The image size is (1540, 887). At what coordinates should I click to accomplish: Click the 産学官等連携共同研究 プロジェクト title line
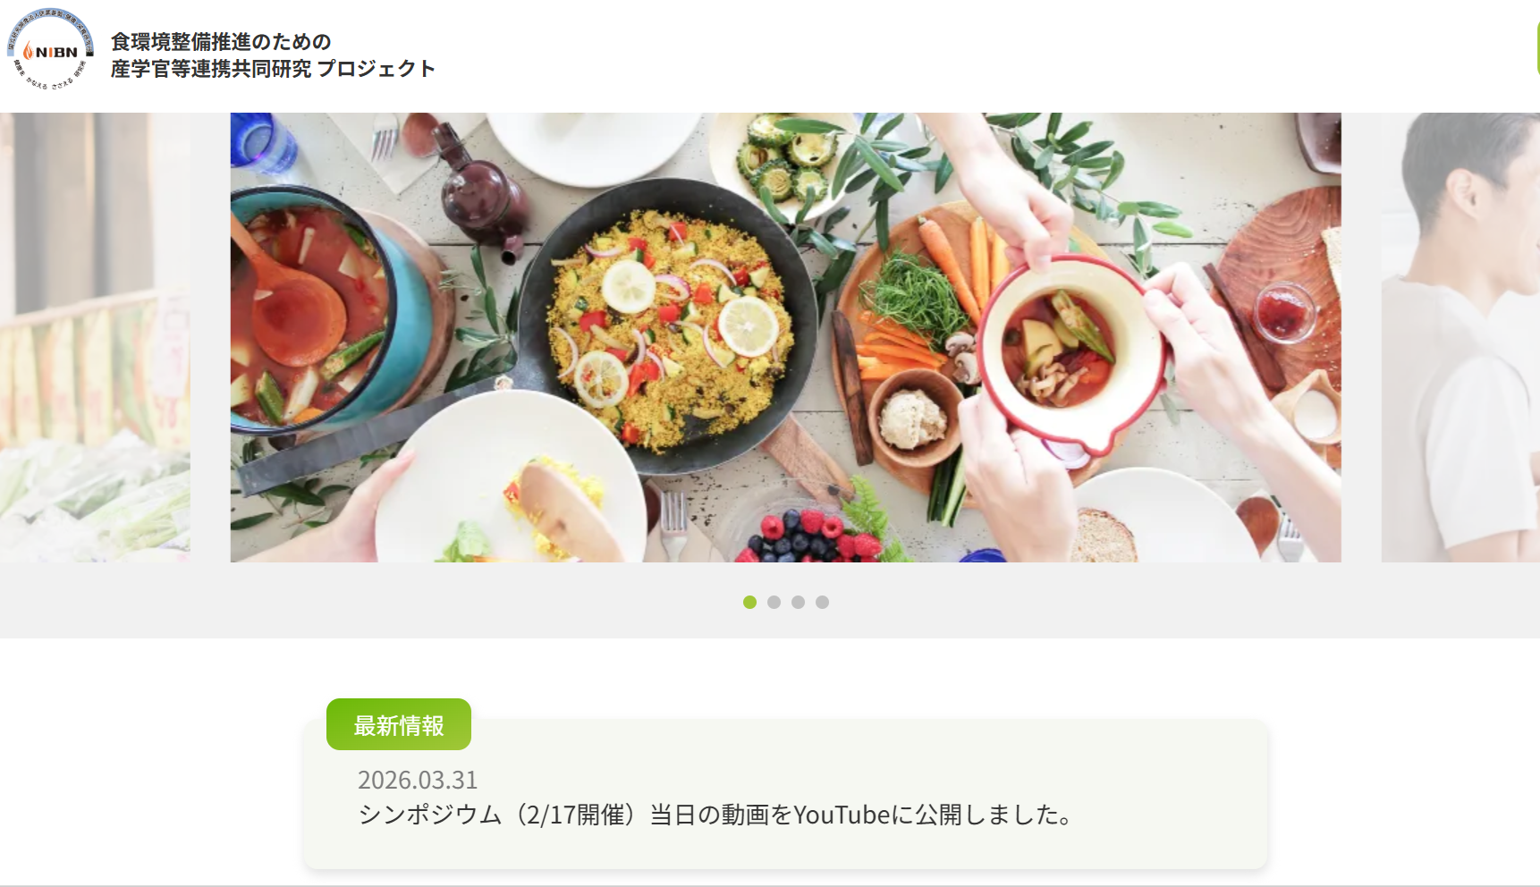pos(273,68)
